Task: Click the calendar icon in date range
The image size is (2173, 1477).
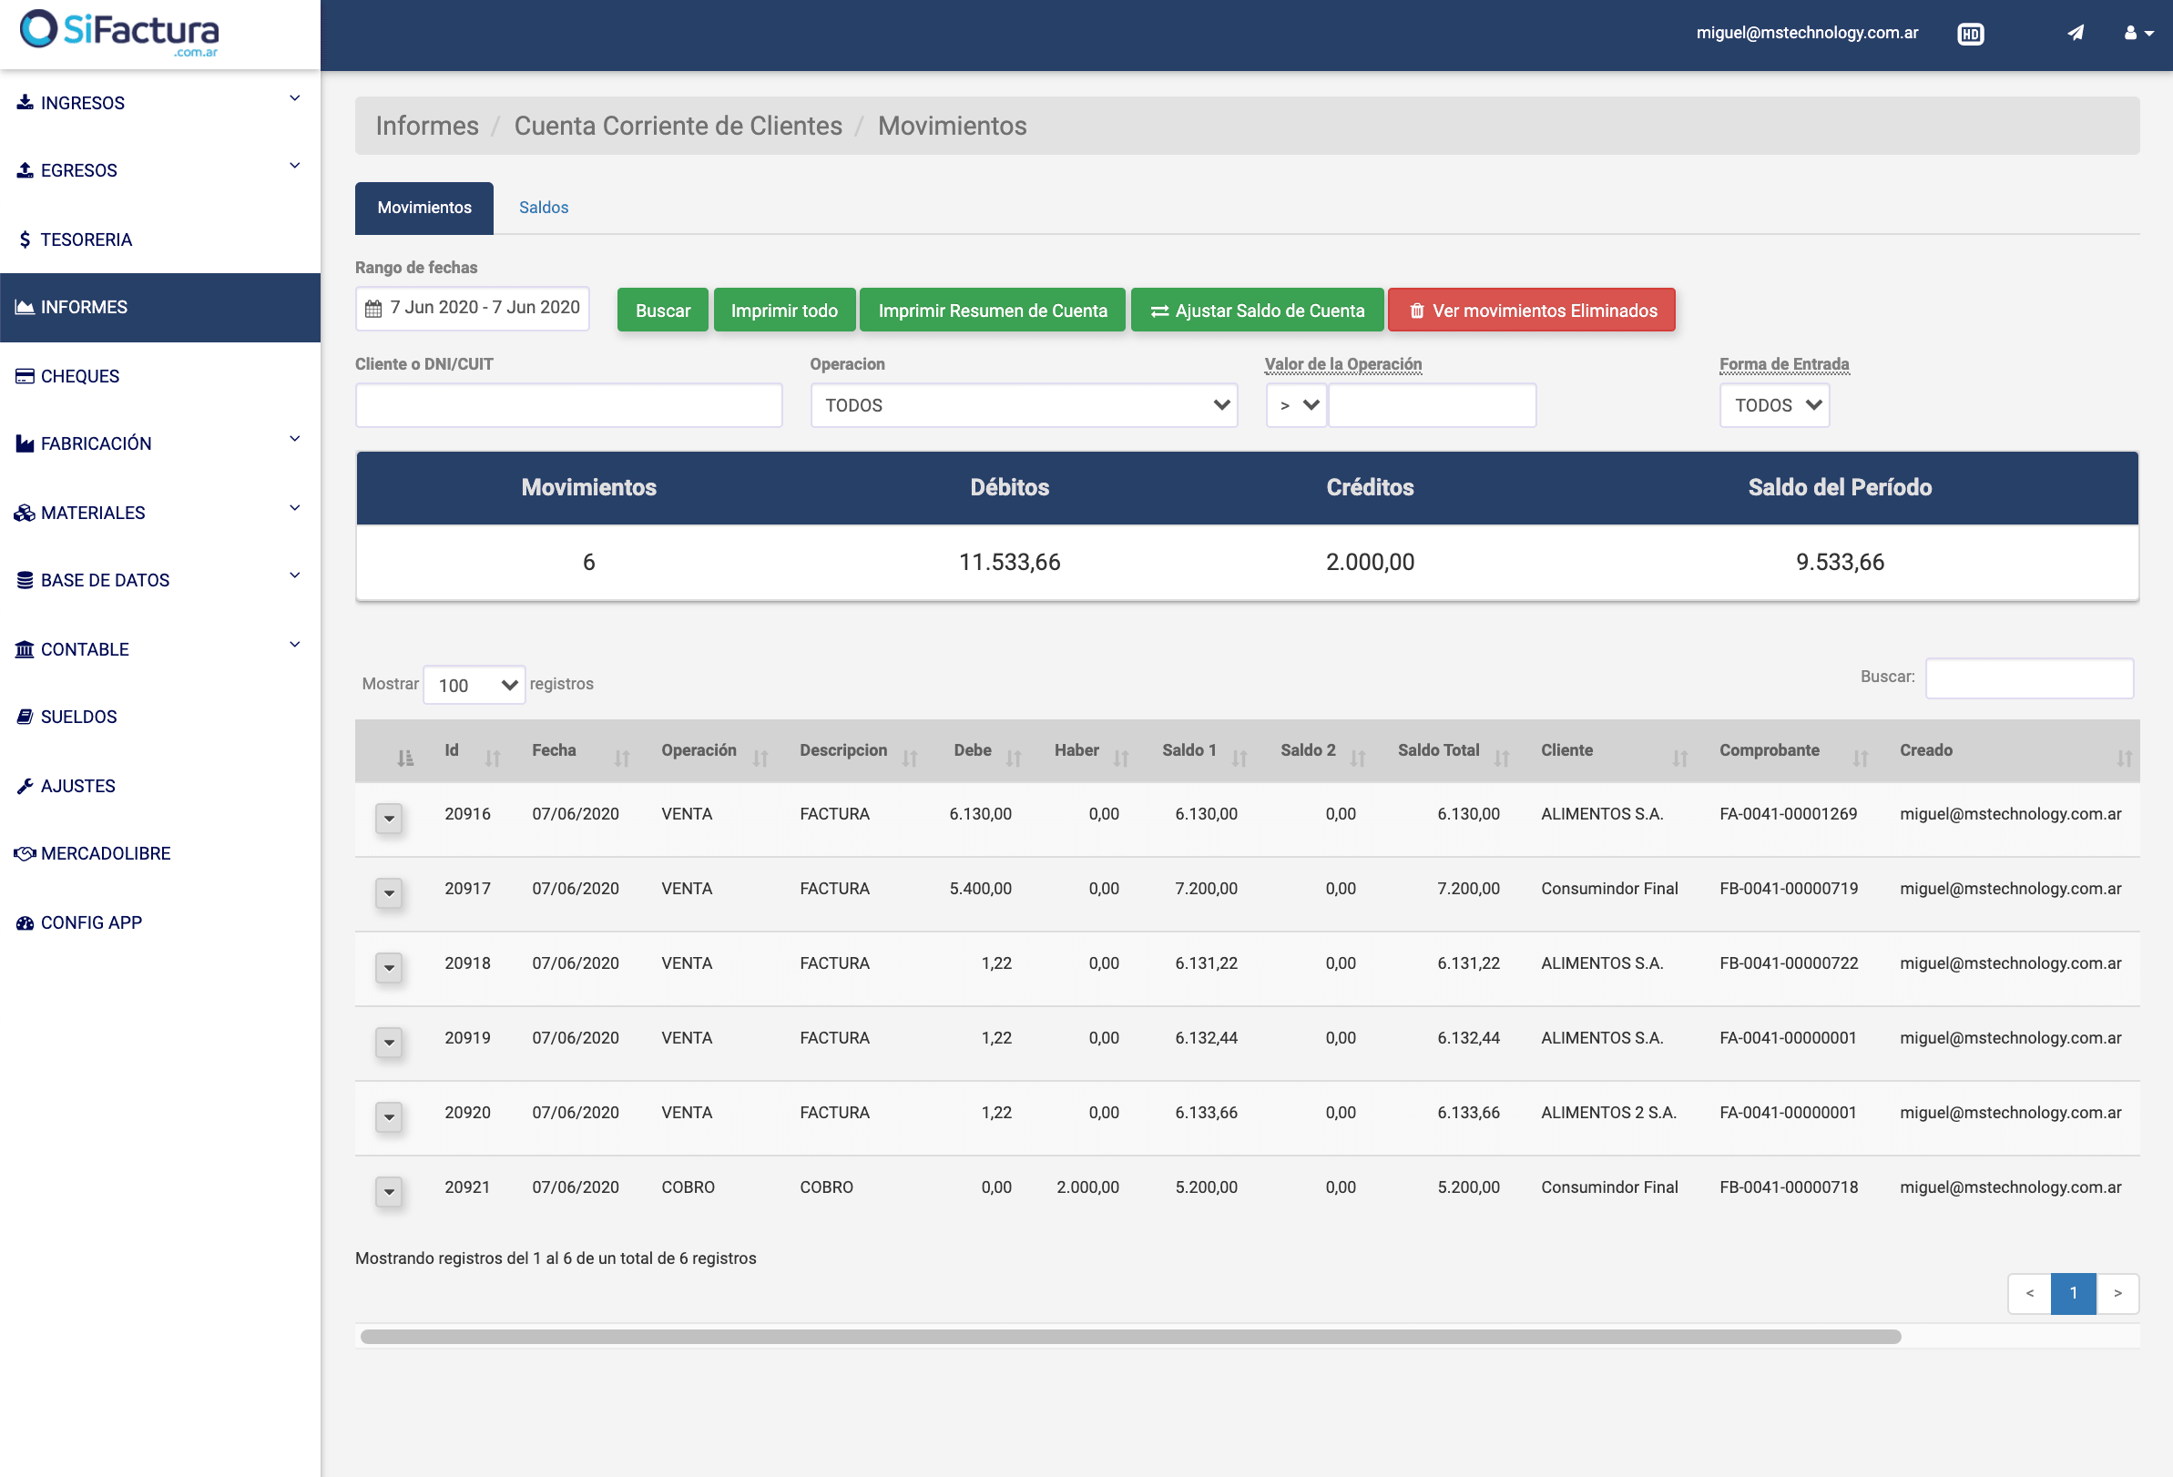Action: click(373, 309)
